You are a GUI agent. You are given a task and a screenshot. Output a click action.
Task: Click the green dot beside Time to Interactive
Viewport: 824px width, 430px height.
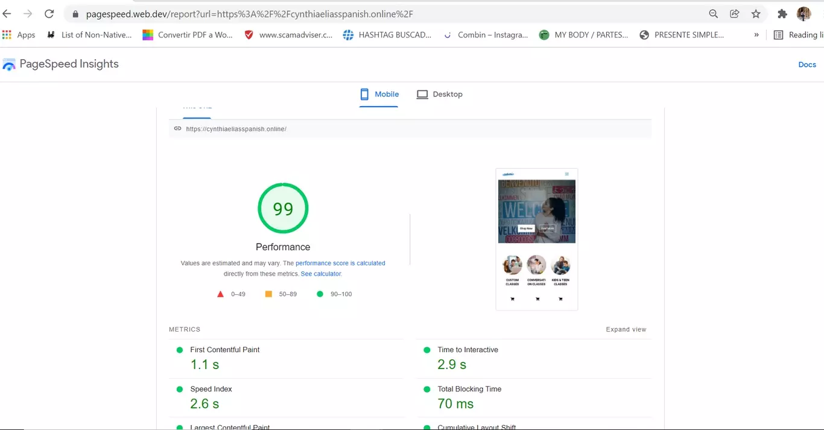tap(427, 350)
